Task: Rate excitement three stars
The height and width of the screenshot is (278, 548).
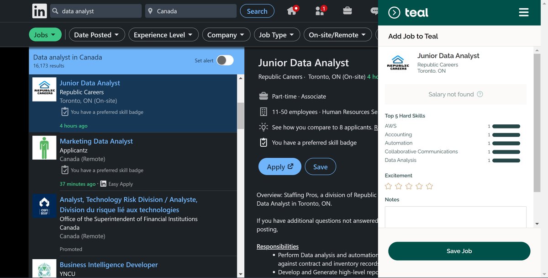Action: click(409, 186)
